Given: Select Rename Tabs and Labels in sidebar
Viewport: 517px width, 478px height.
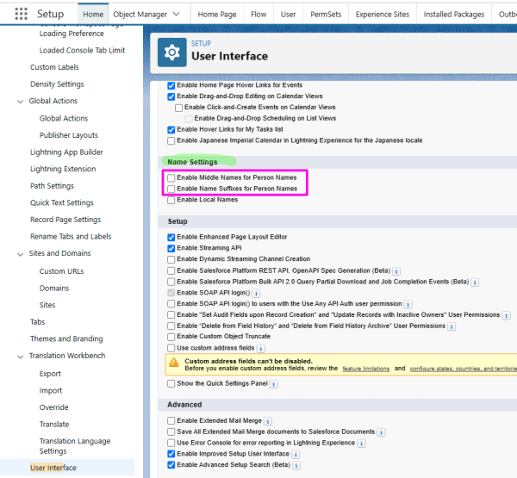Looking at the screenshot, I should tap(71, 236).
